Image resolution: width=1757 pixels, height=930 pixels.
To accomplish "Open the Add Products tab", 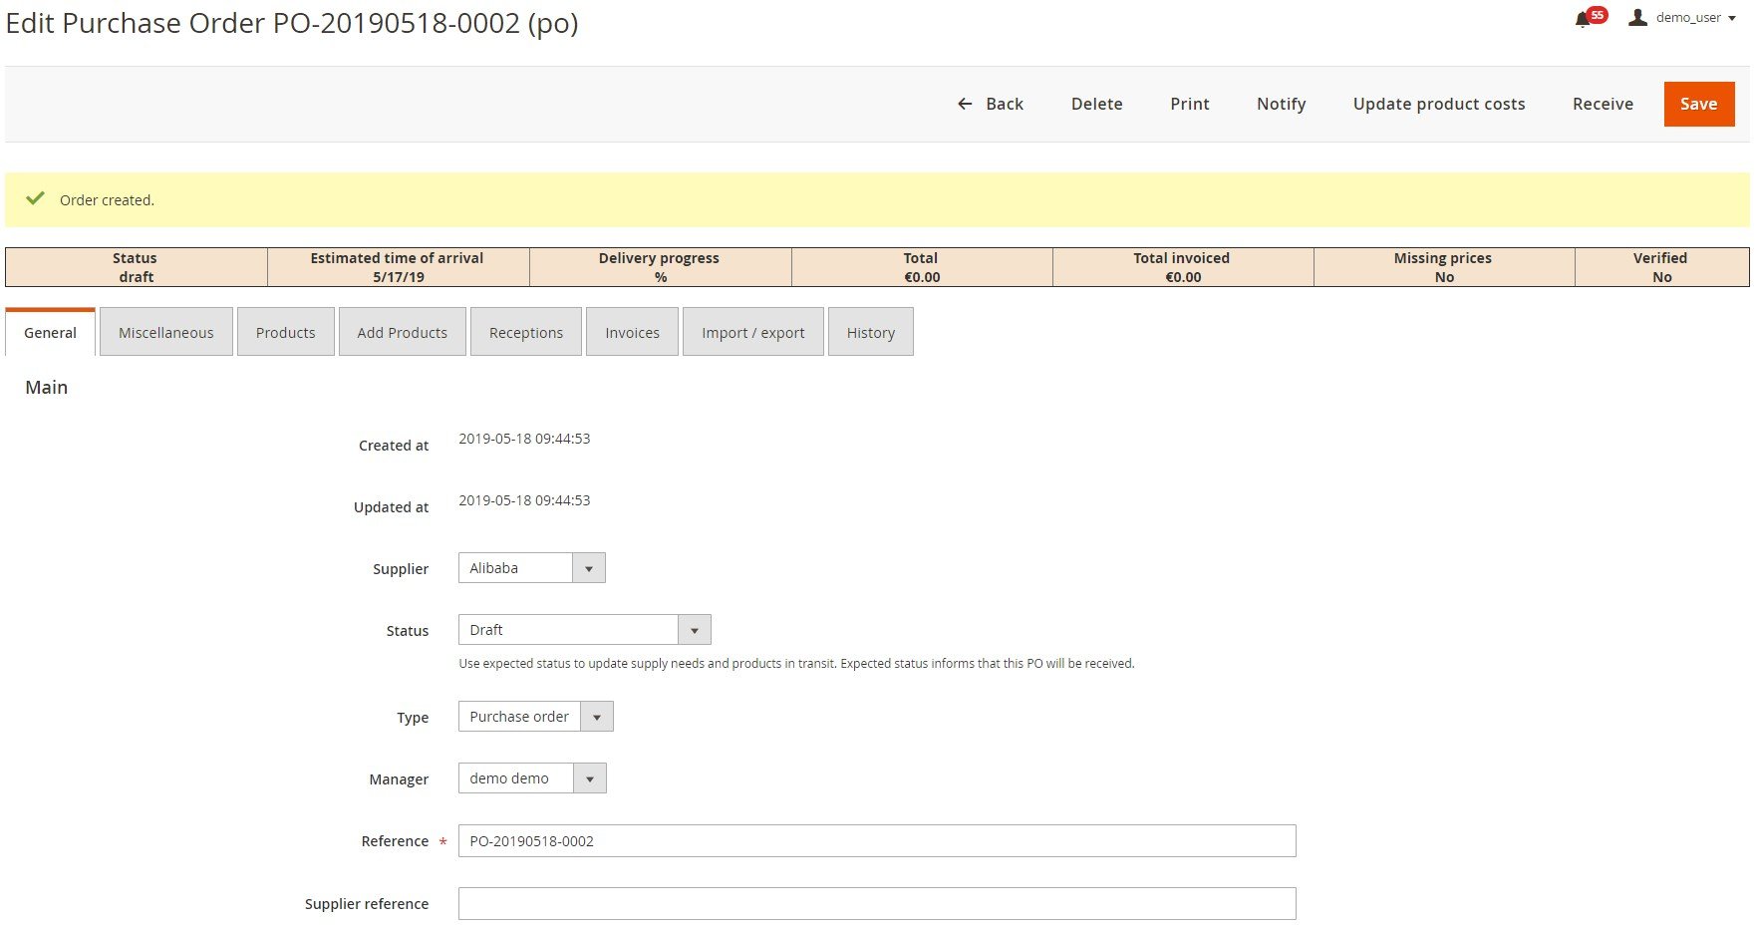I will (403, 332).
